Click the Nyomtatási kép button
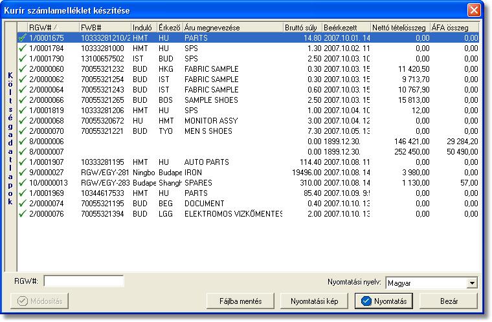This screenshot has height=322, width=492. point(314,301)
